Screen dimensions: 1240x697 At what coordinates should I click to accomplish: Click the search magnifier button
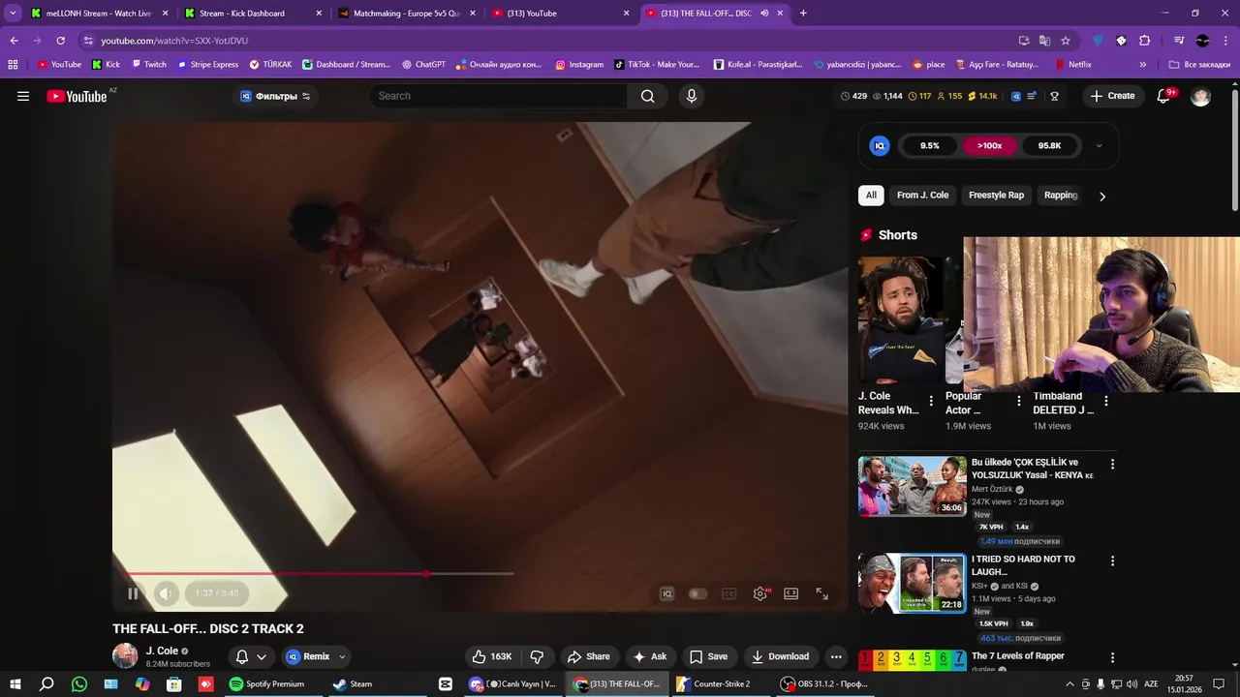click(x=647, y=96)
